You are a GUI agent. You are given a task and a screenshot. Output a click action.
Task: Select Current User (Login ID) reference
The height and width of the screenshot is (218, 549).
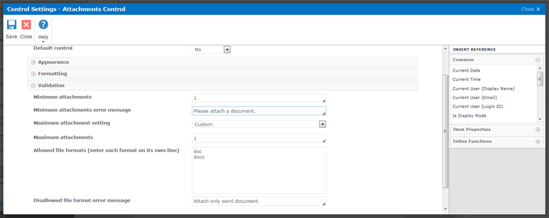477,107
